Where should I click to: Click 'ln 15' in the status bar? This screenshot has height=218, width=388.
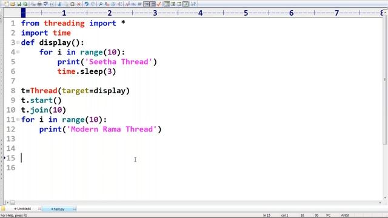point(267,216)
